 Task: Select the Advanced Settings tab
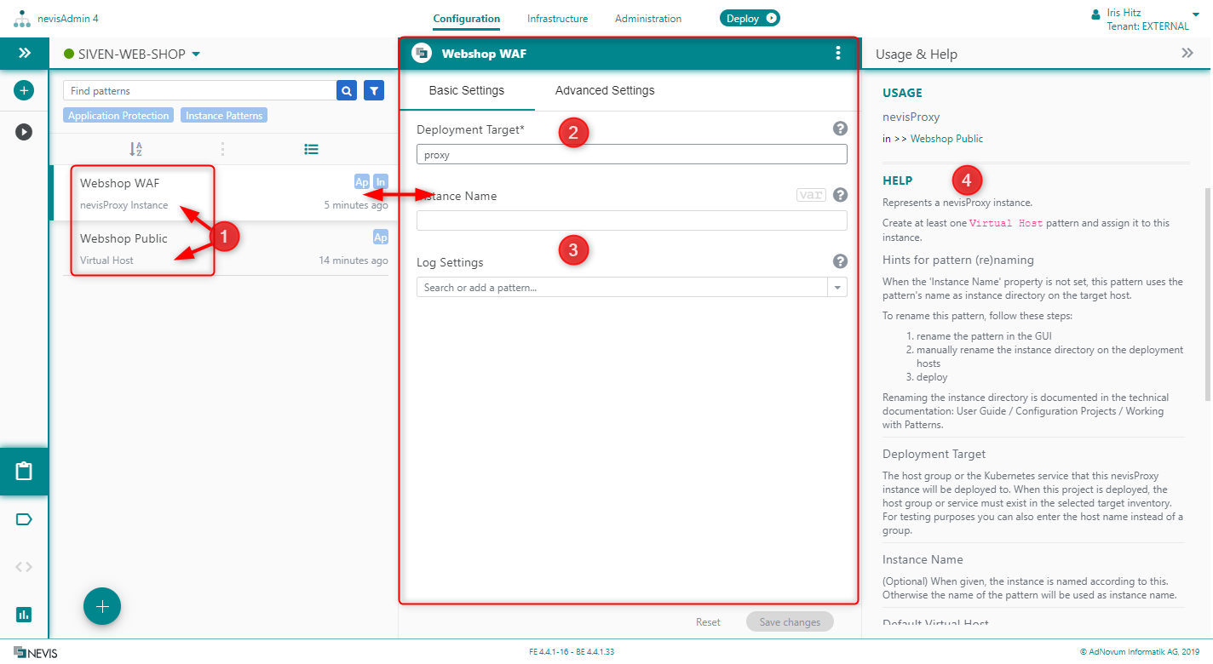(x=605, y=90)
